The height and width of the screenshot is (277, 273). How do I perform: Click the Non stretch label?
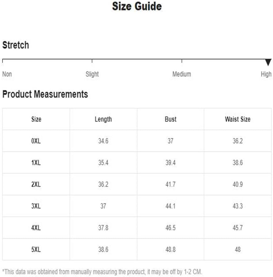coord(7,74)
